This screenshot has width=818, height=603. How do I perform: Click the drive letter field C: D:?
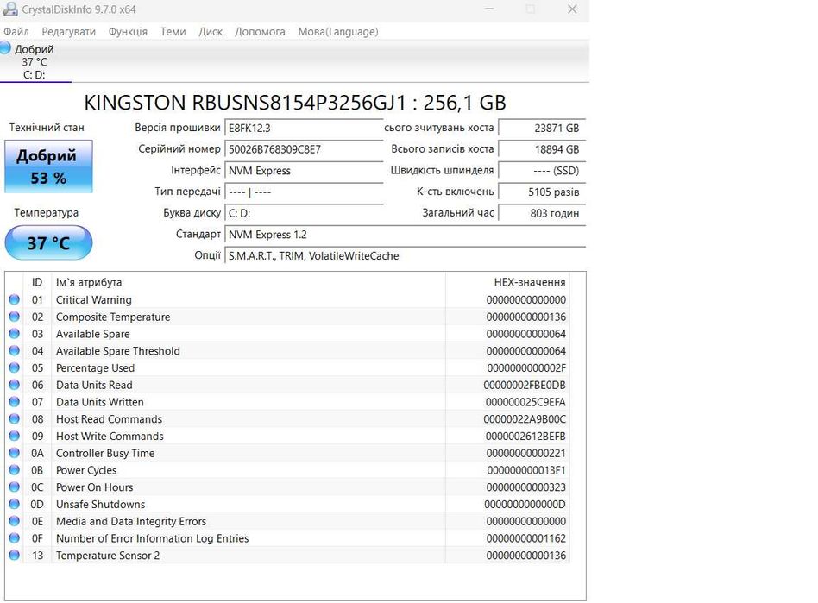[304, 213]
